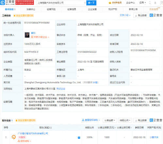Click the 持股比例 column header

(x=90, y=127)
